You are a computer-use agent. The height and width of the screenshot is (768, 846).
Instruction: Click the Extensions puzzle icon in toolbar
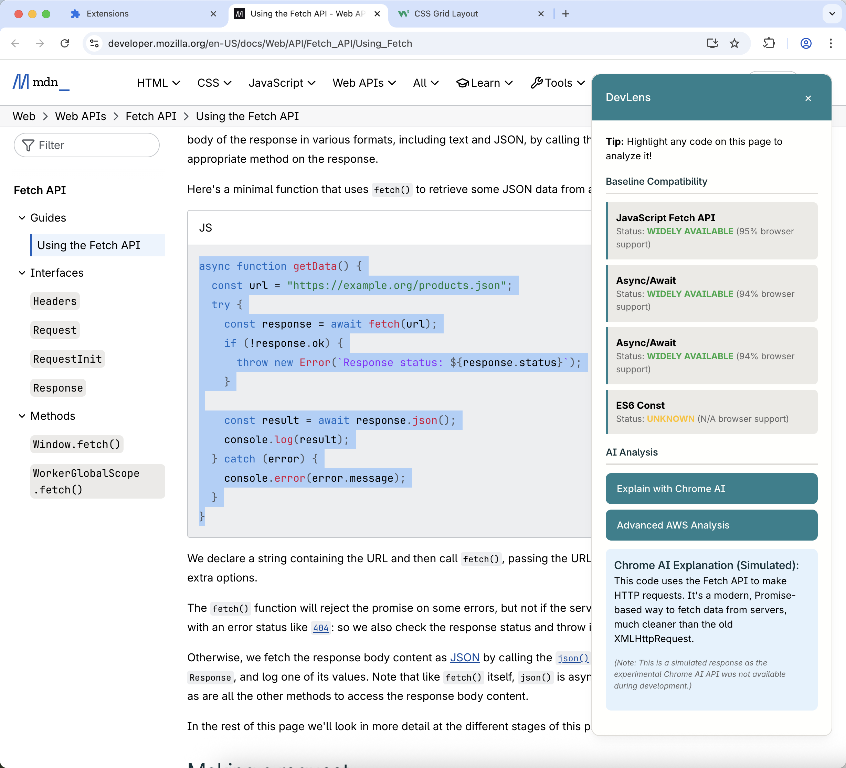769,43
